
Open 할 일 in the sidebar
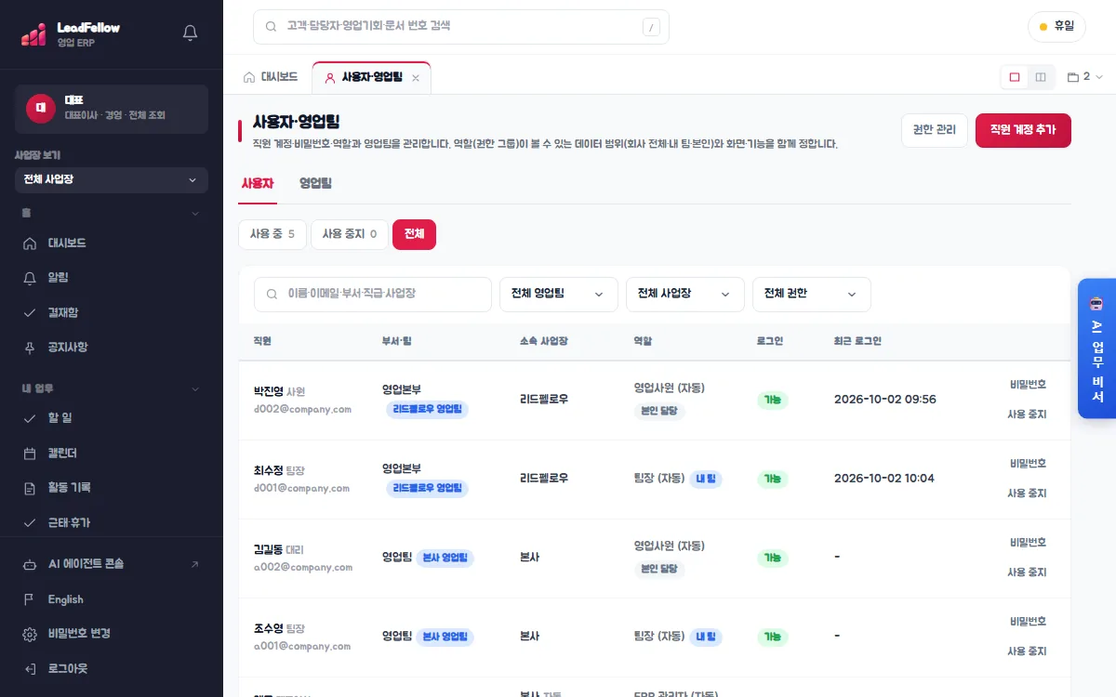point(112,418)
